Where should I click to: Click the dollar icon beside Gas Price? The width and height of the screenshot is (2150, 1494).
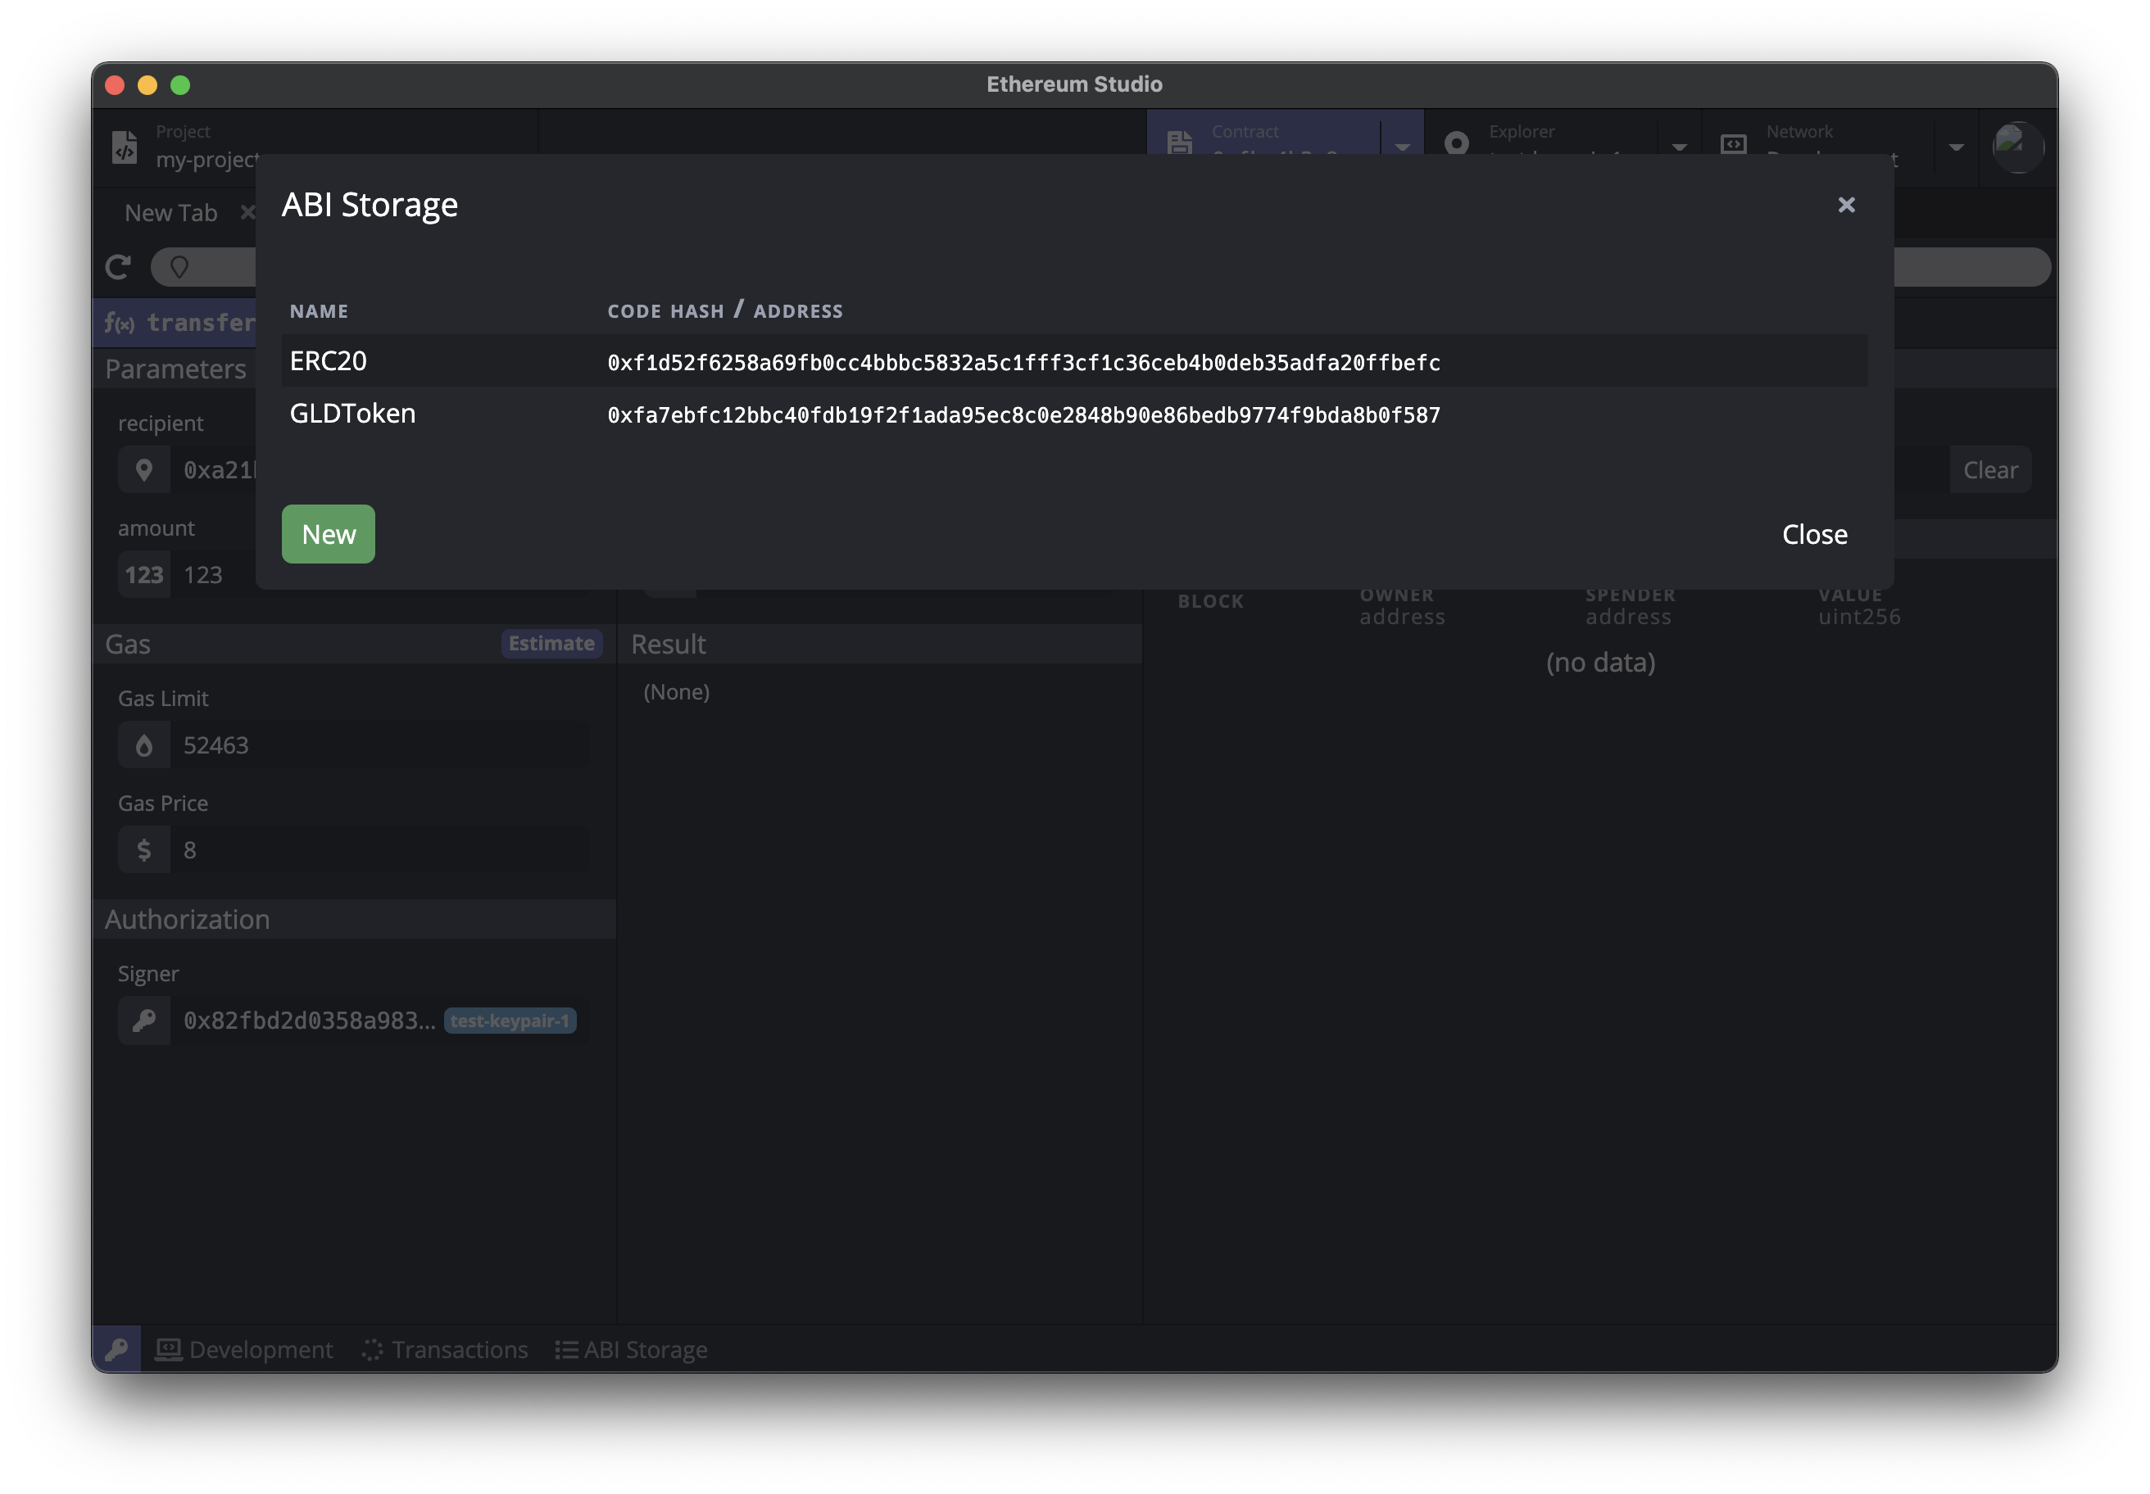click(144, 850)
